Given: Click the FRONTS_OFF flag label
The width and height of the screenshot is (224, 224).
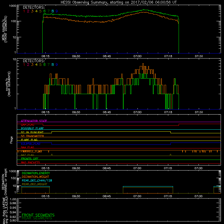Looking at the screenshot, I should (30, 158).
